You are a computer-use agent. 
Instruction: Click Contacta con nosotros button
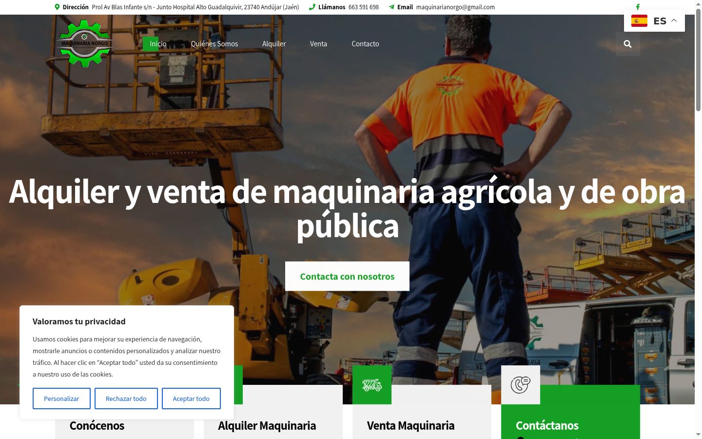pos(347,276)
